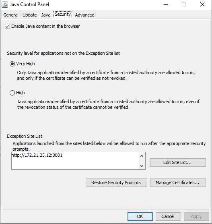Uncheck Enable Java content in the browser

click(x=7, y=27)
